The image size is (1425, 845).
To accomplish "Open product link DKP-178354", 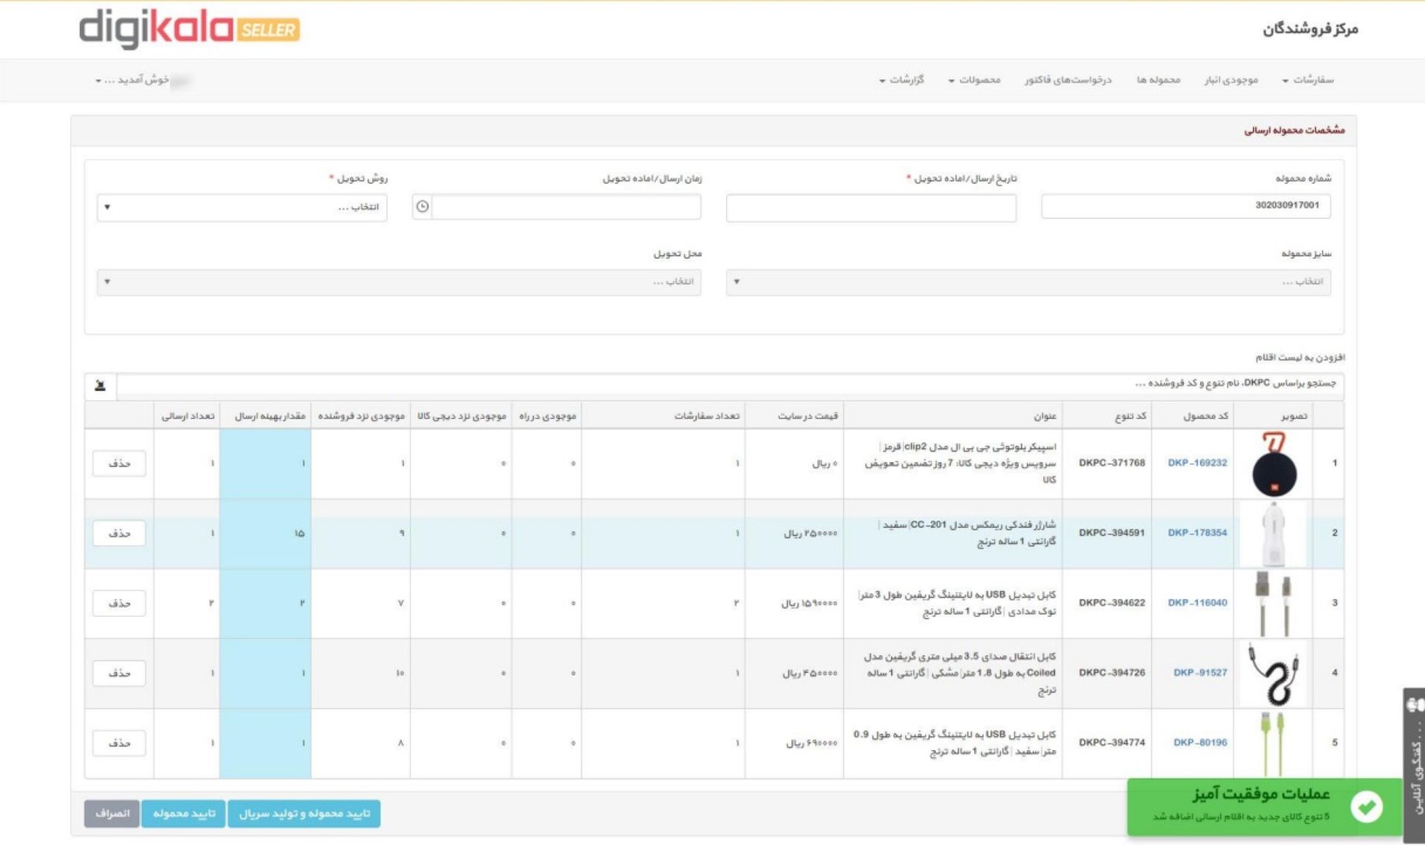I will point(1197,533).
